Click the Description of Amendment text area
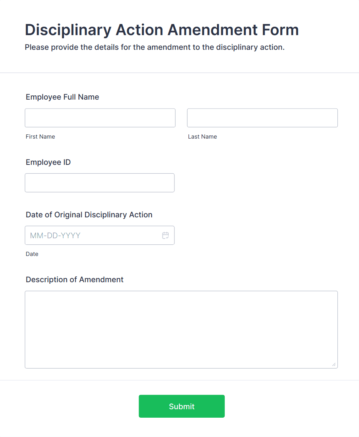Screen dimensions: 359x437 pos(181,328)
